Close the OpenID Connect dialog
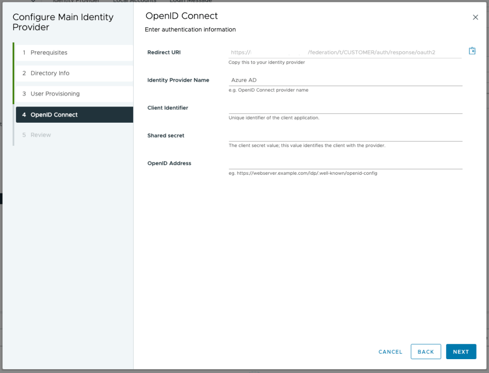This screenshot has height=373, width=489. point(475,17)
